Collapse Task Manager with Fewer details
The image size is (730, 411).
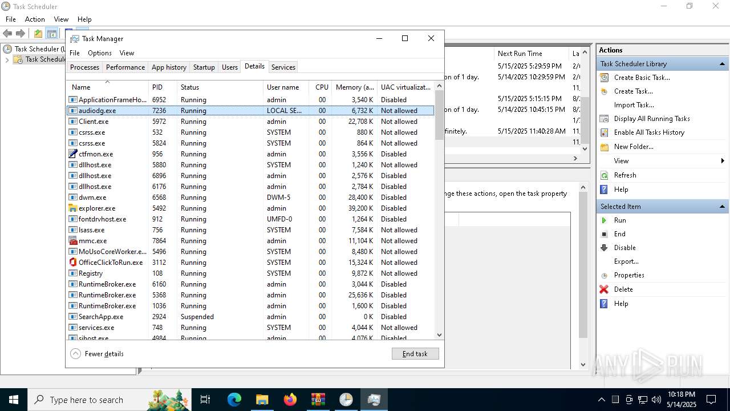tap(97, 354)
